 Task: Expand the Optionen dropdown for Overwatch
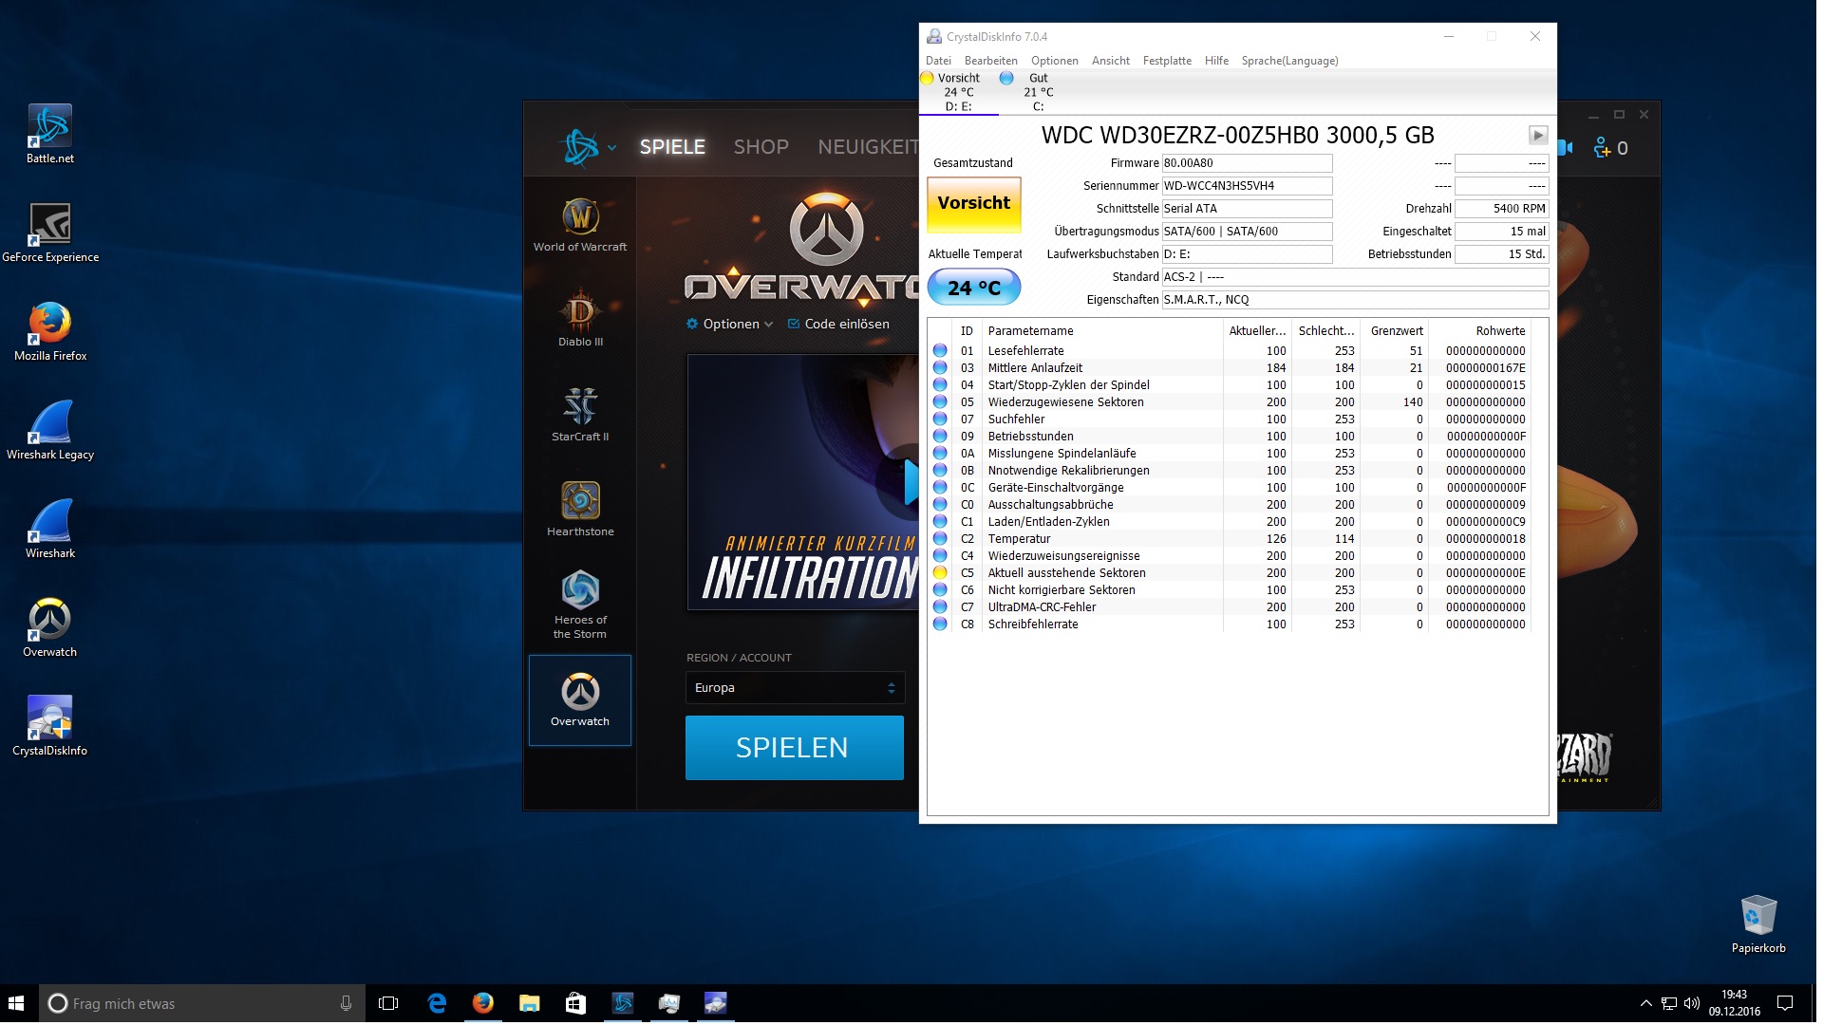pos(730,325)
